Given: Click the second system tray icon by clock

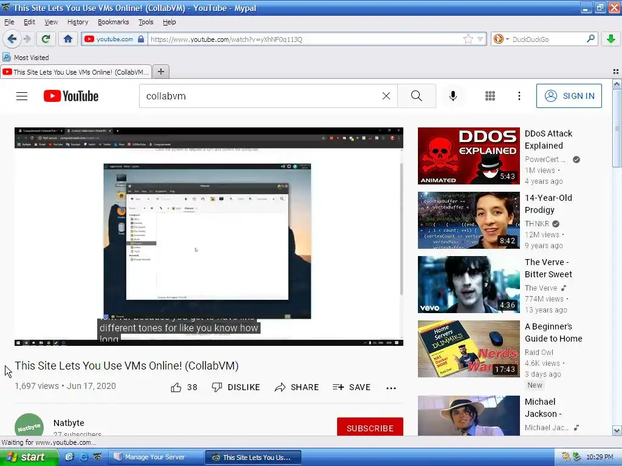Looking at the screenshot, I should click(x=577, y=457).
